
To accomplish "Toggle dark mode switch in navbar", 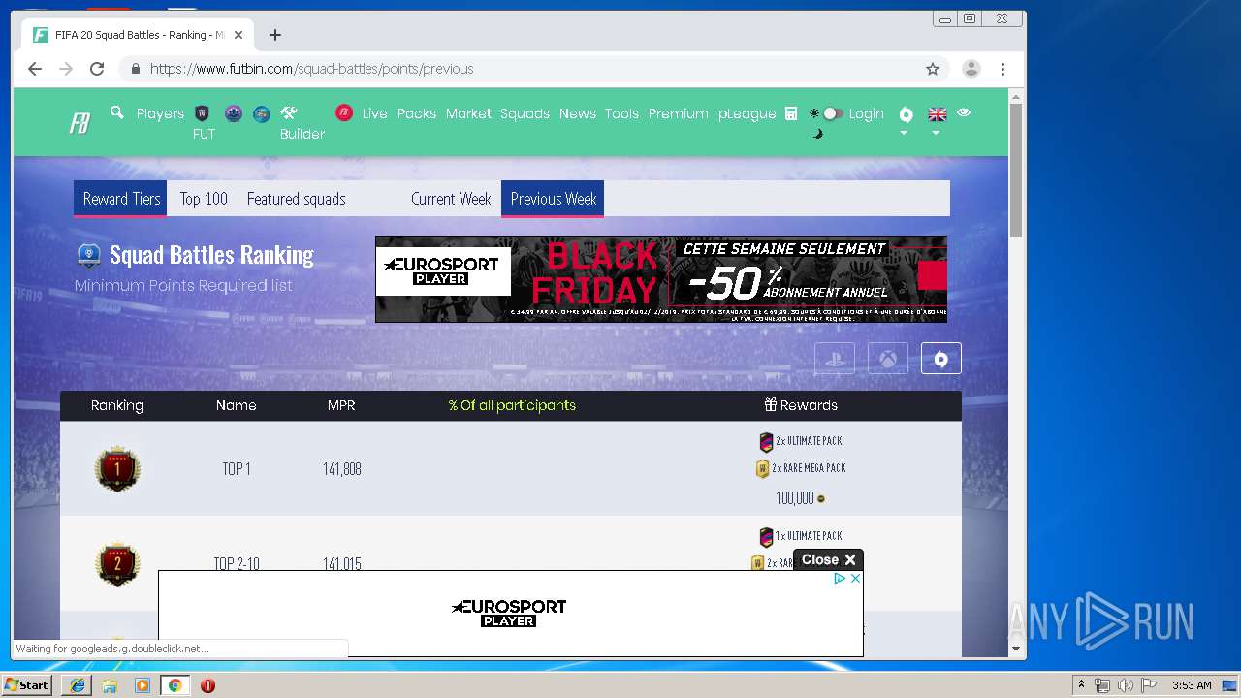I will coord(832,113).
